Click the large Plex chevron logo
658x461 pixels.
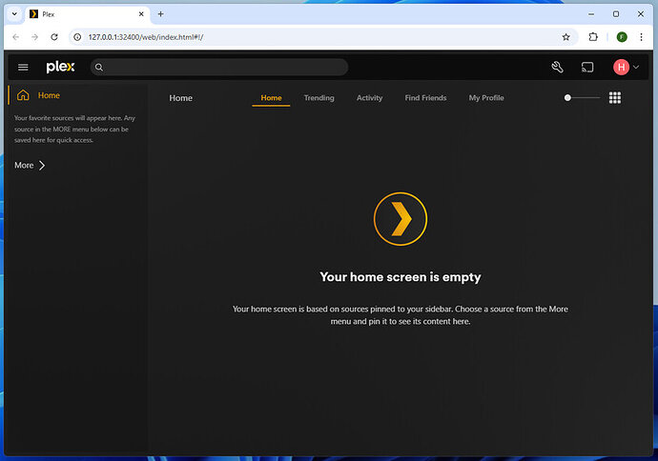point(401,219)
